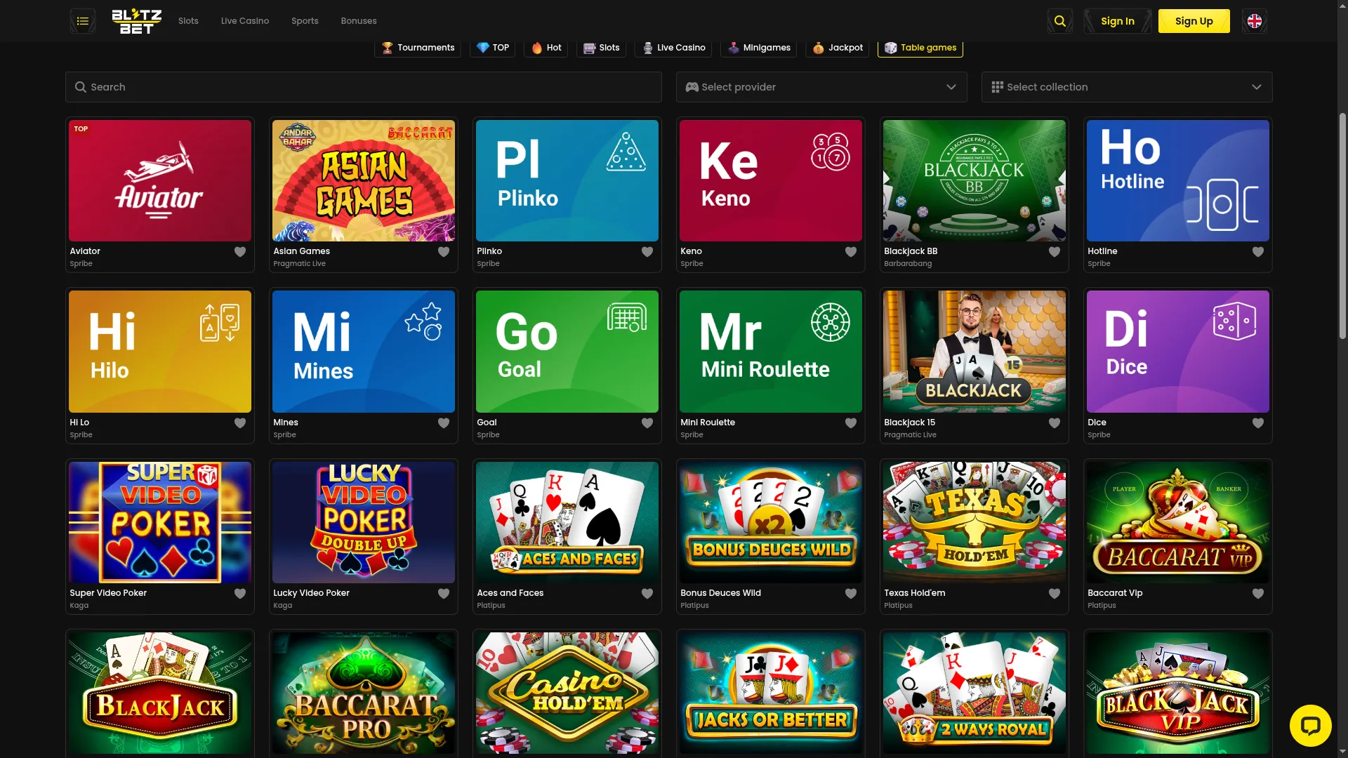The height and width of the screenshot is (758, 1348).
Task: Click the Sign In button
Action: point(1117,21)
